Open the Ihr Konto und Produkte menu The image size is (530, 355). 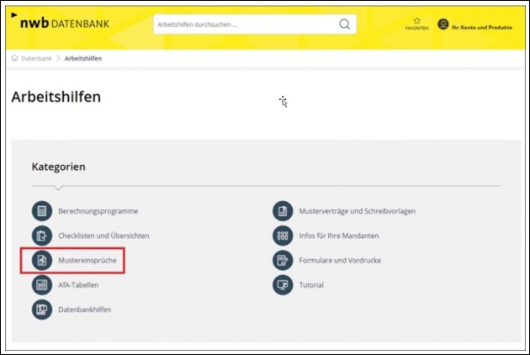point(475,25)
